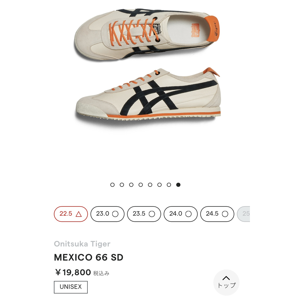This screenshot has width=296, height=296.
Task: Select shoe size 23.0
Action: click(x=107, y=214)
